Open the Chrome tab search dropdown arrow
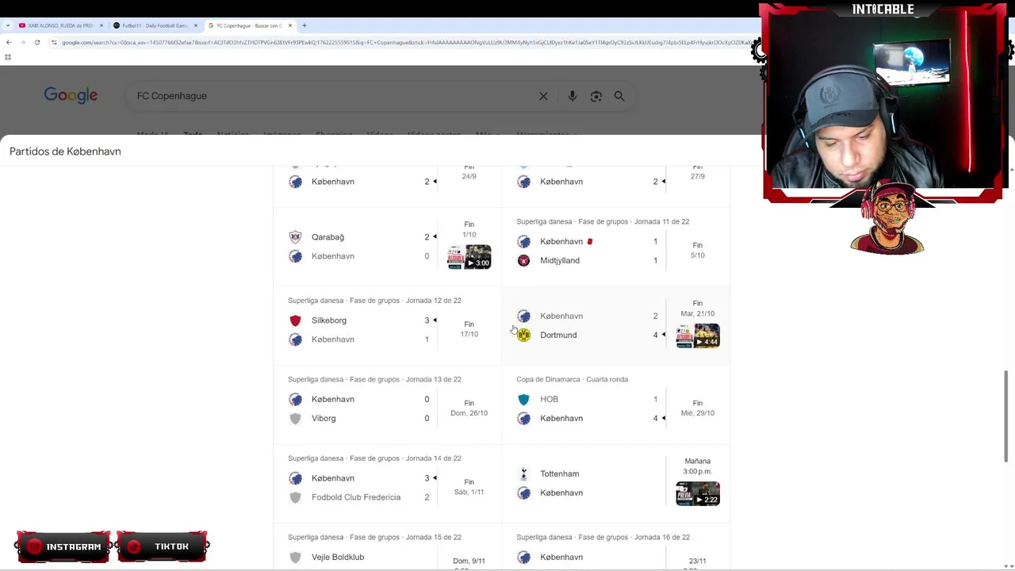The width and height of the screenshot is (1015, 571). coord(8,25)
